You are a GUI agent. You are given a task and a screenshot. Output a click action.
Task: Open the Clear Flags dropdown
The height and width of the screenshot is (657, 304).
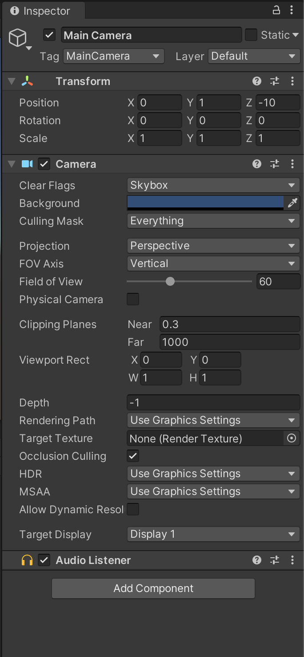point(213,185)
